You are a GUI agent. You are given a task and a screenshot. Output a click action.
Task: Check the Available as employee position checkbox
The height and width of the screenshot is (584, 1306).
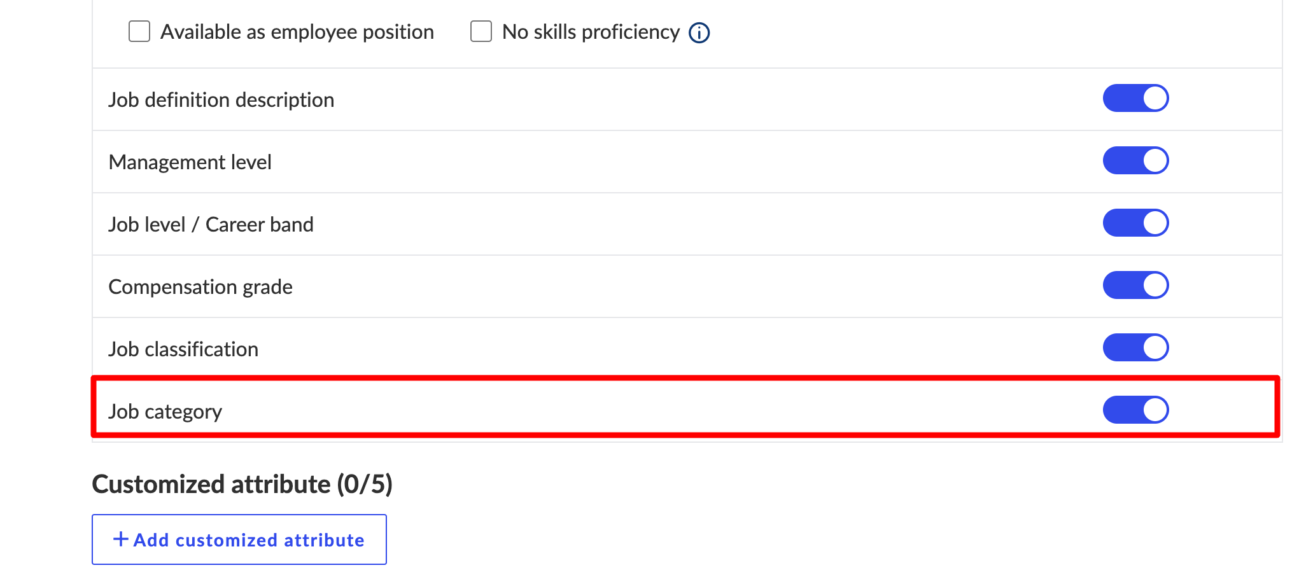point(139,31)
